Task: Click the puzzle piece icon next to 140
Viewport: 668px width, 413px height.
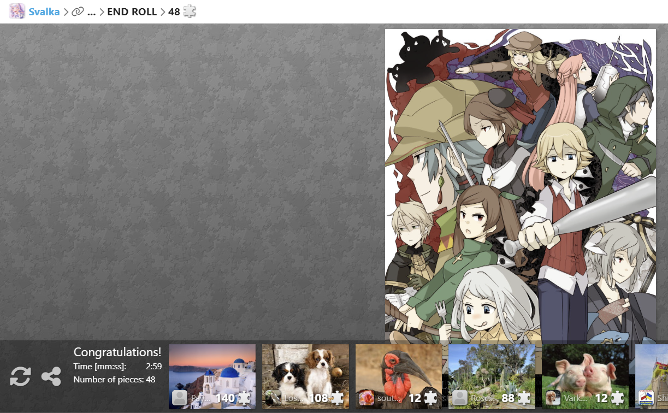Action: 244,398
